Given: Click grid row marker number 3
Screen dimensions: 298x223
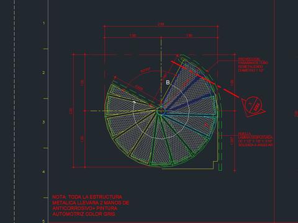Looking at the screenshot, I should coord(43,122).
